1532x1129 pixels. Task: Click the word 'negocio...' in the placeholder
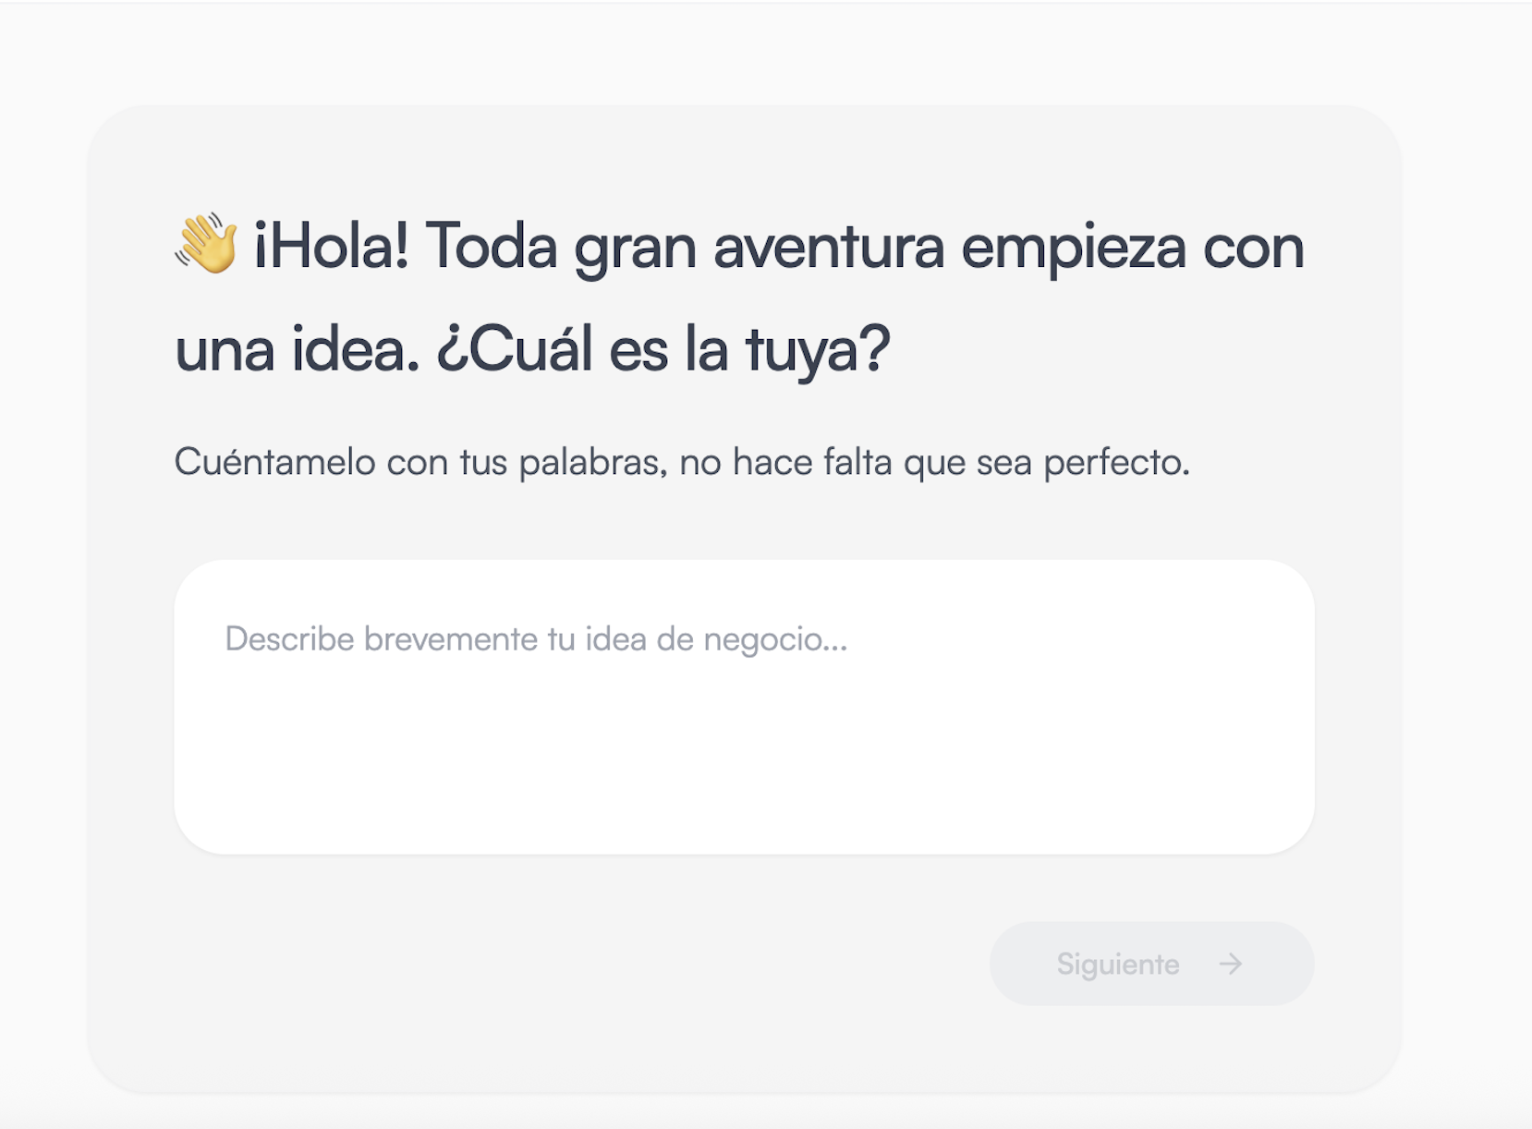(774, 639)
